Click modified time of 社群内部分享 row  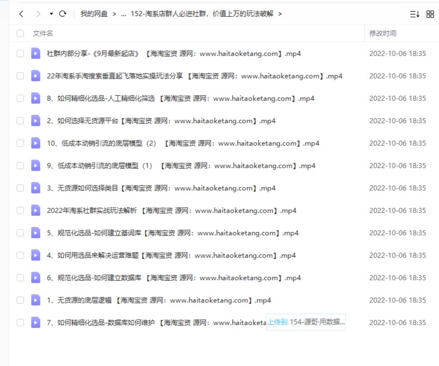click(x=398, y=53)
